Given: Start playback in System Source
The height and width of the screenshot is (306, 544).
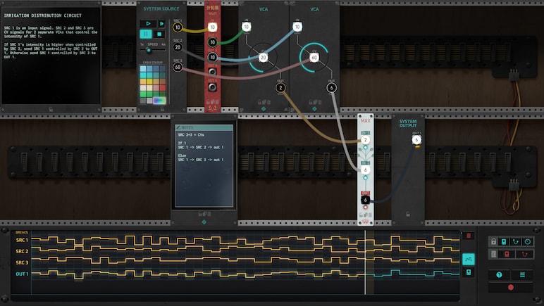Looking at the screenshot, I should [x=148, y=23].
